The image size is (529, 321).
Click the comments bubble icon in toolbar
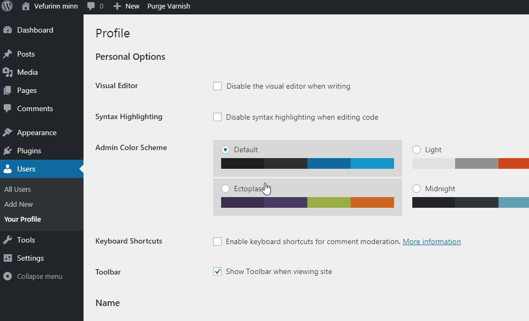click(x=91, y=6)
